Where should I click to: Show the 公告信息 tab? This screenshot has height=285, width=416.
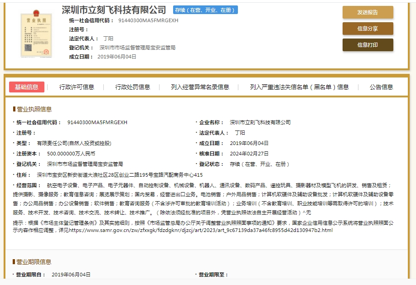click(381, 87)
